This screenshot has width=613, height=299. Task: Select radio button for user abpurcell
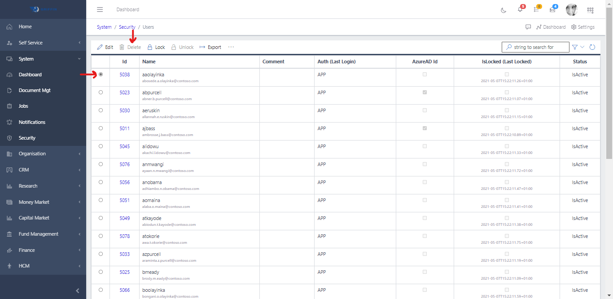pyautogui.click(x=101, y=92)
